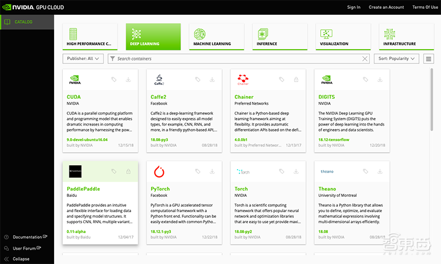The width and height of the screenshot is (441, 264).
Task: Collapse the left sidebar
Action: 21,258
